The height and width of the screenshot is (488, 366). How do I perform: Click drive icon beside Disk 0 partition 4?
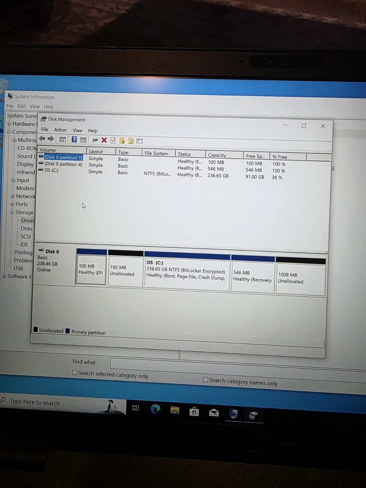(x=41, y=163)
